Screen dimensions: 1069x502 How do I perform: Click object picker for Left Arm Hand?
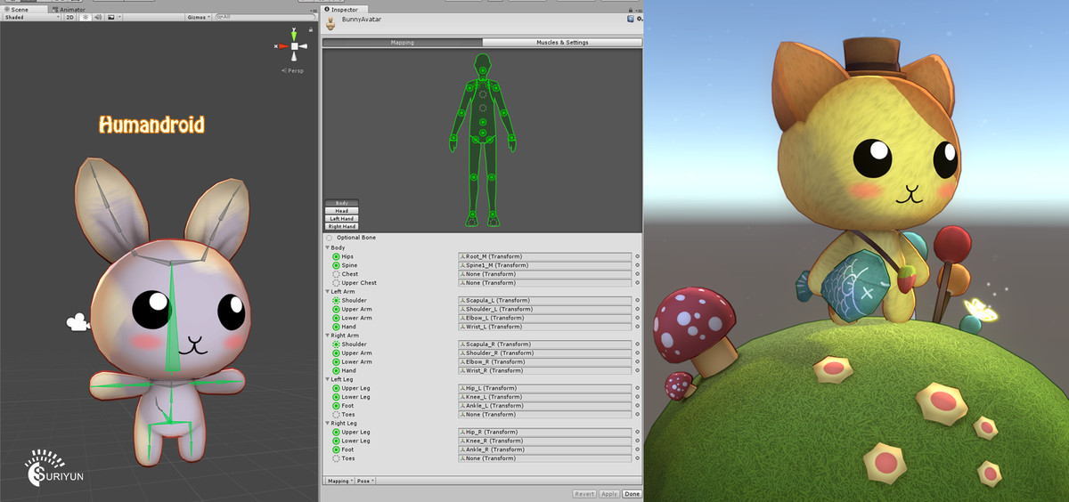637,327
